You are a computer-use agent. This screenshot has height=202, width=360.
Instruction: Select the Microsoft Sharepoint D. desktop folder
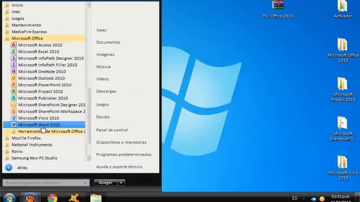343,128
